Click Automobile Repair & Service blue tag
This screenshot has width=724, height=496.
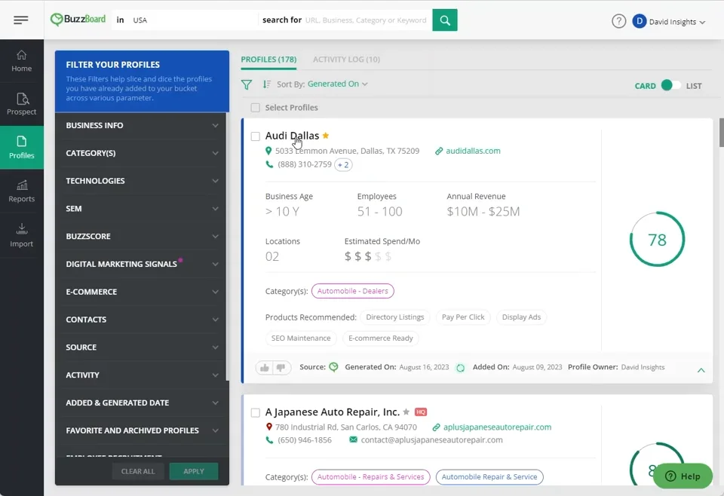(489, 476)
